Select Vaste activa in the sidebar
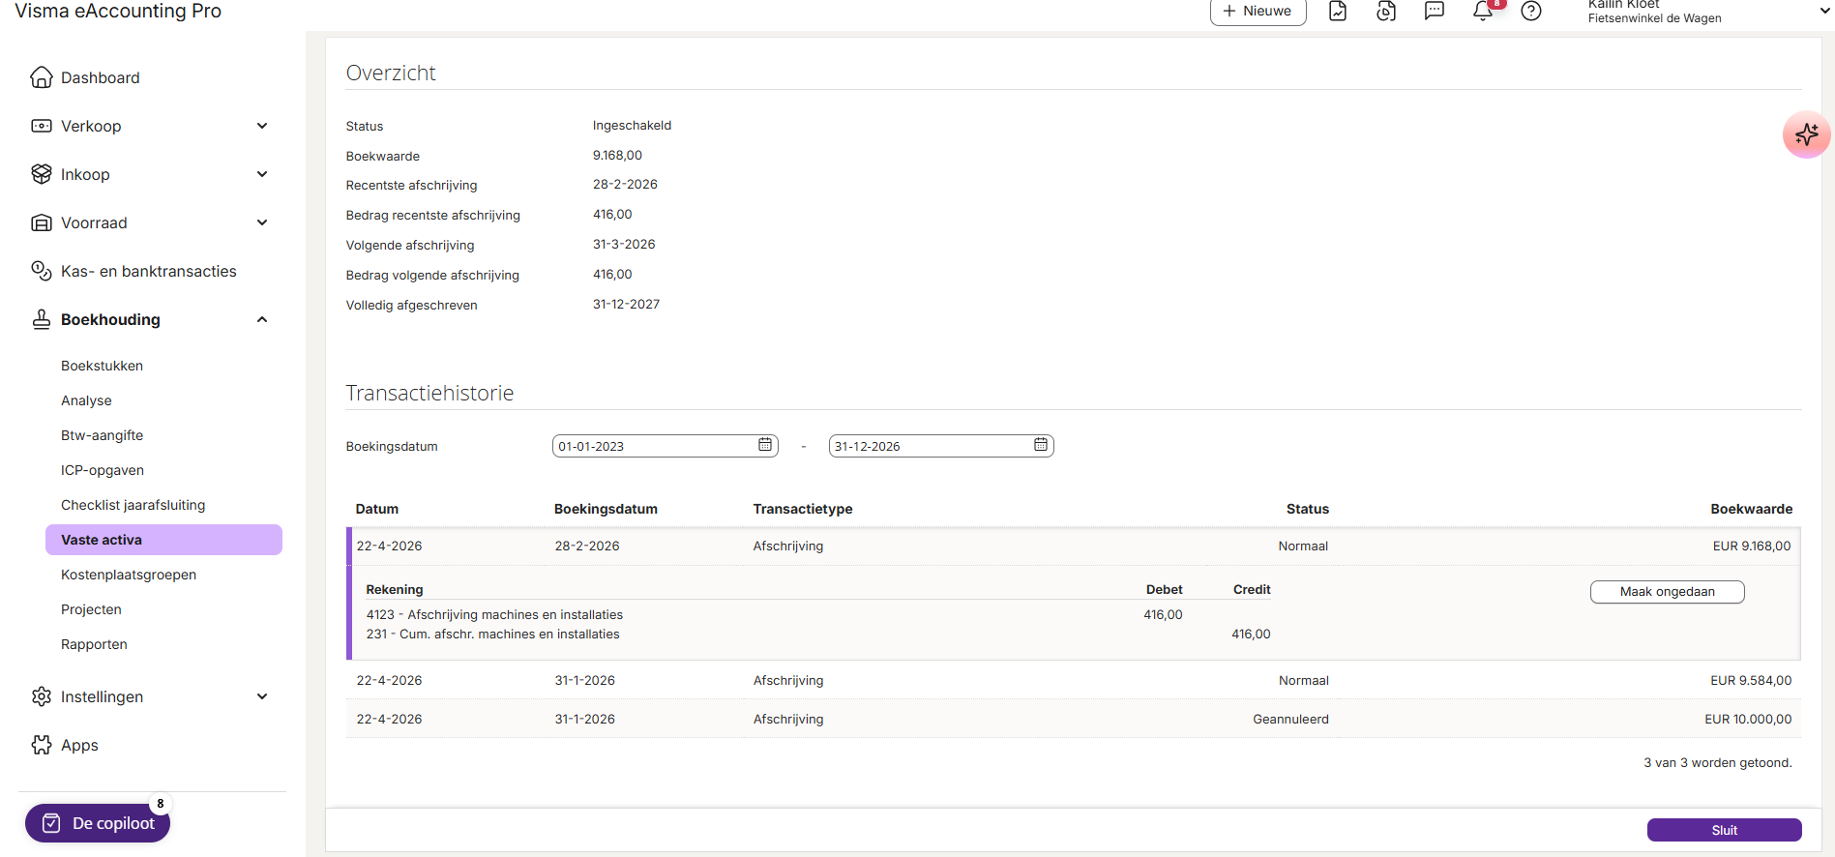 coord(163,540)
